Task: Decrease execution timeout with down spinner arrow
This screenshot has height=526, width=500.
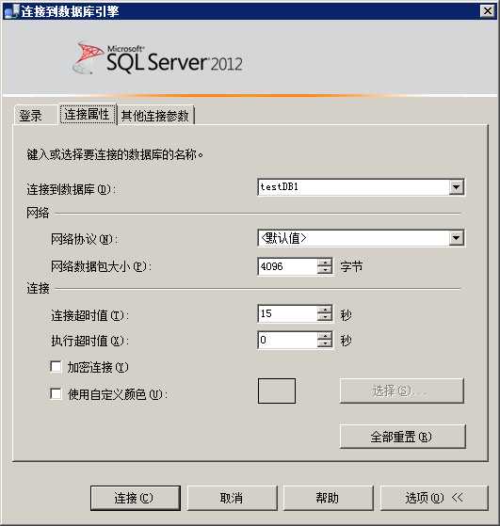Action: (x=324, y=344)
